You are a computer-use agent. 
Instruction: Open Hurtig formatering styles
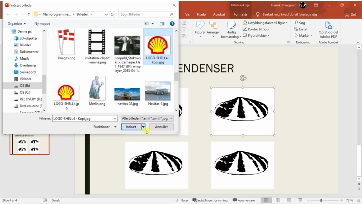(231, 30)
